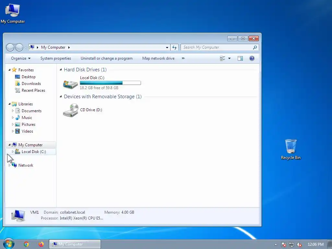
Task: Collapse the Favorites tree node
Action: (9, 70)
